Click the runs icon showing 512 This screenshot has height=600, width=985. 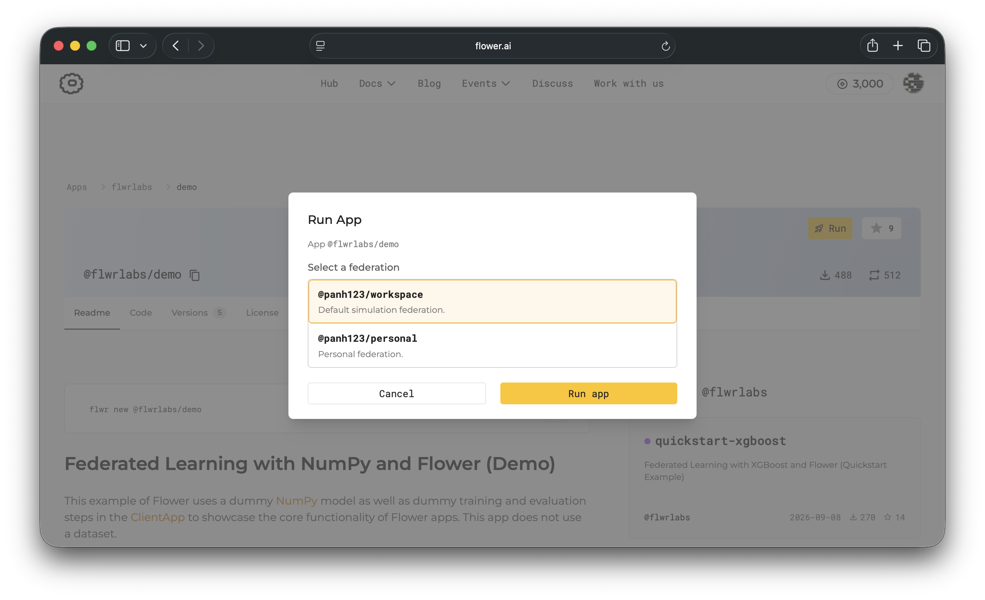pyautogui.click(x=874, y=275)
